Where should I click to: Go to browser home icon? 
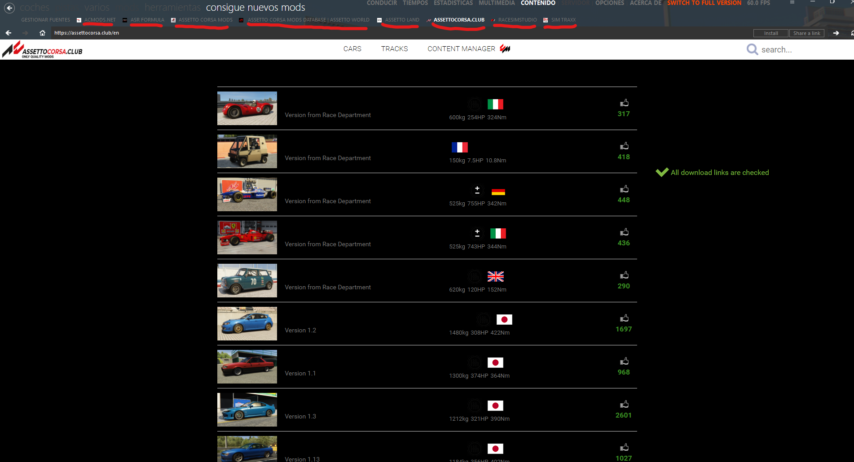coord(42,33)
